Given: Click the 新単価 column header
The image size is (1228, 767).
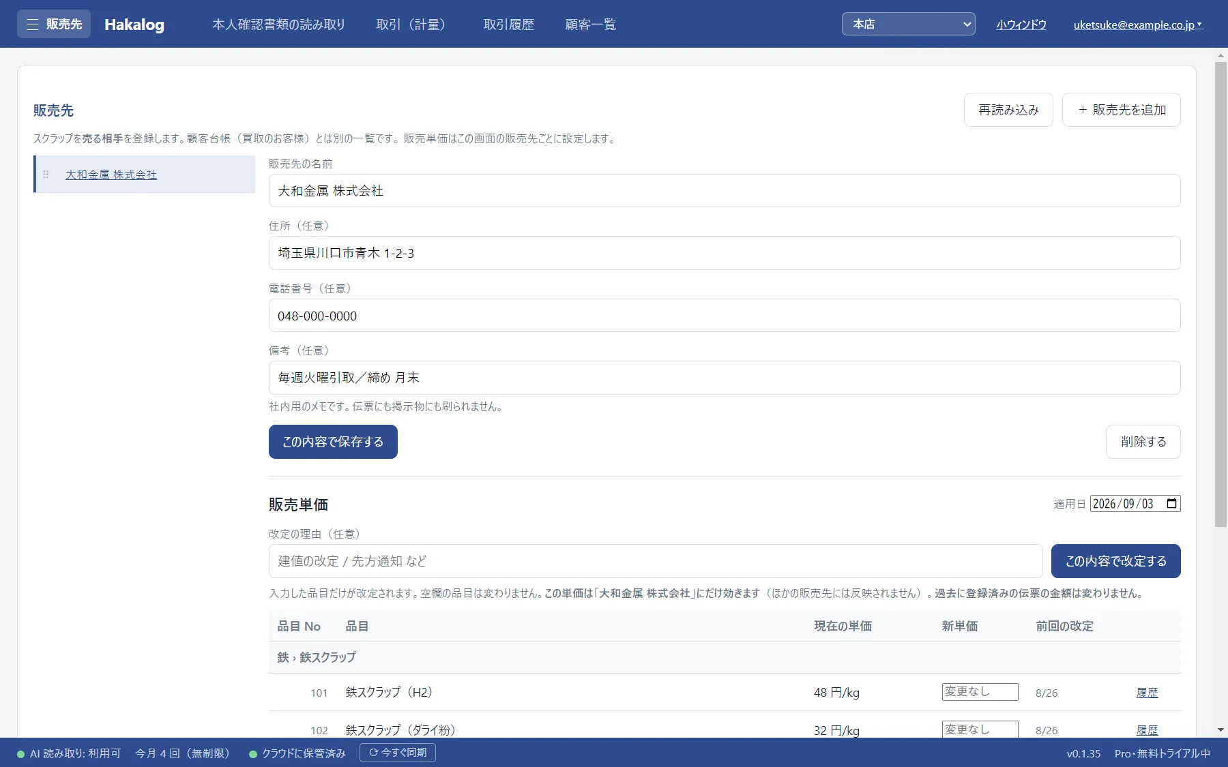Looking at the screenshot, I should pos(960,626).
